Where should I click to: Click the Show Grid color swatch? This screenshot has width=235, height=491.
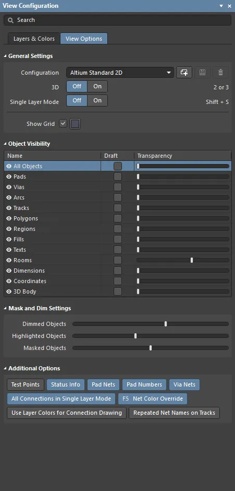tap(75, 124)
